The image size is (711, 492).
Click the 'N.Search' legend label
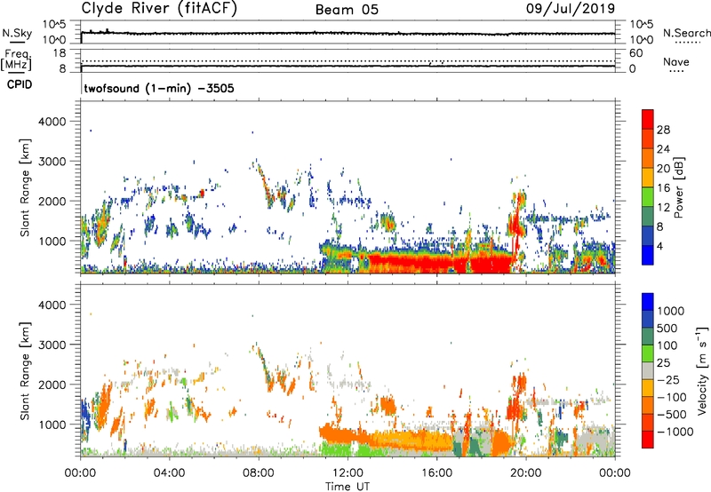pyautogui.click(x=686, y=33)
